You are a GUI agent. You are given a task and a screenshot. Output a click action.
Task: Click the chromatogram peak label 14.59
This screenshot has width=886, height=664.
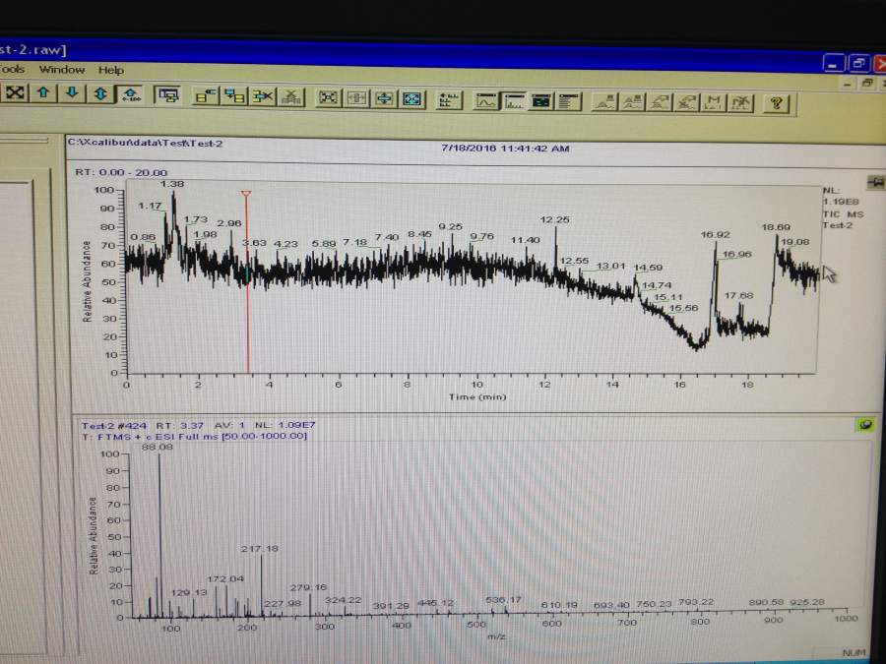coord(648,268)
